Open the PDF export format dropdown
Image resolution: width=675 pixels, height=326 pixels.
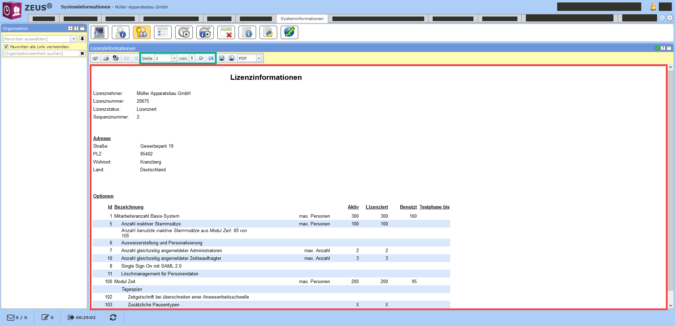[259, 58]
